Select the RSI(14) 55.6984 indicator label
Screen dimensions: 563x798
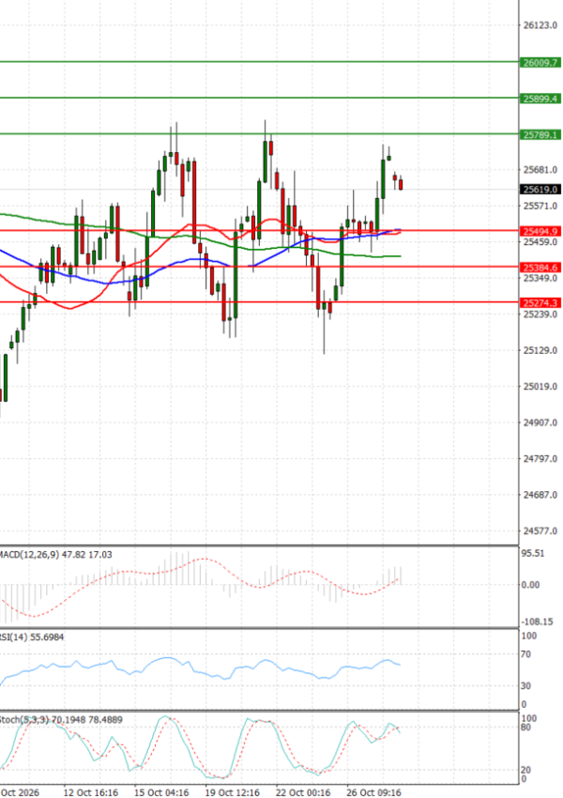coord(32,637)
